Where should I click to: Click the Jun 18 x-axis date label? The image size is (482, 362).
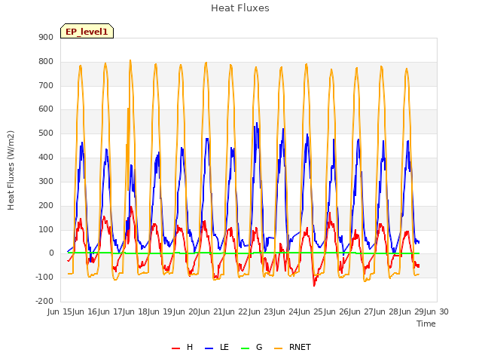133,311
